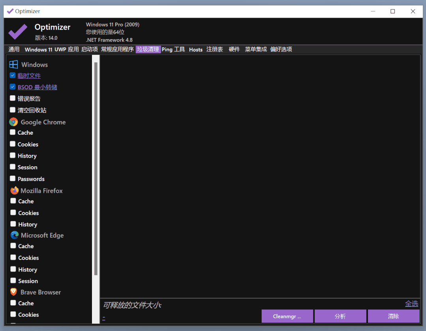Open the 硬件 tab
This screenshot has width=426, height=331.
coord(234,49)
